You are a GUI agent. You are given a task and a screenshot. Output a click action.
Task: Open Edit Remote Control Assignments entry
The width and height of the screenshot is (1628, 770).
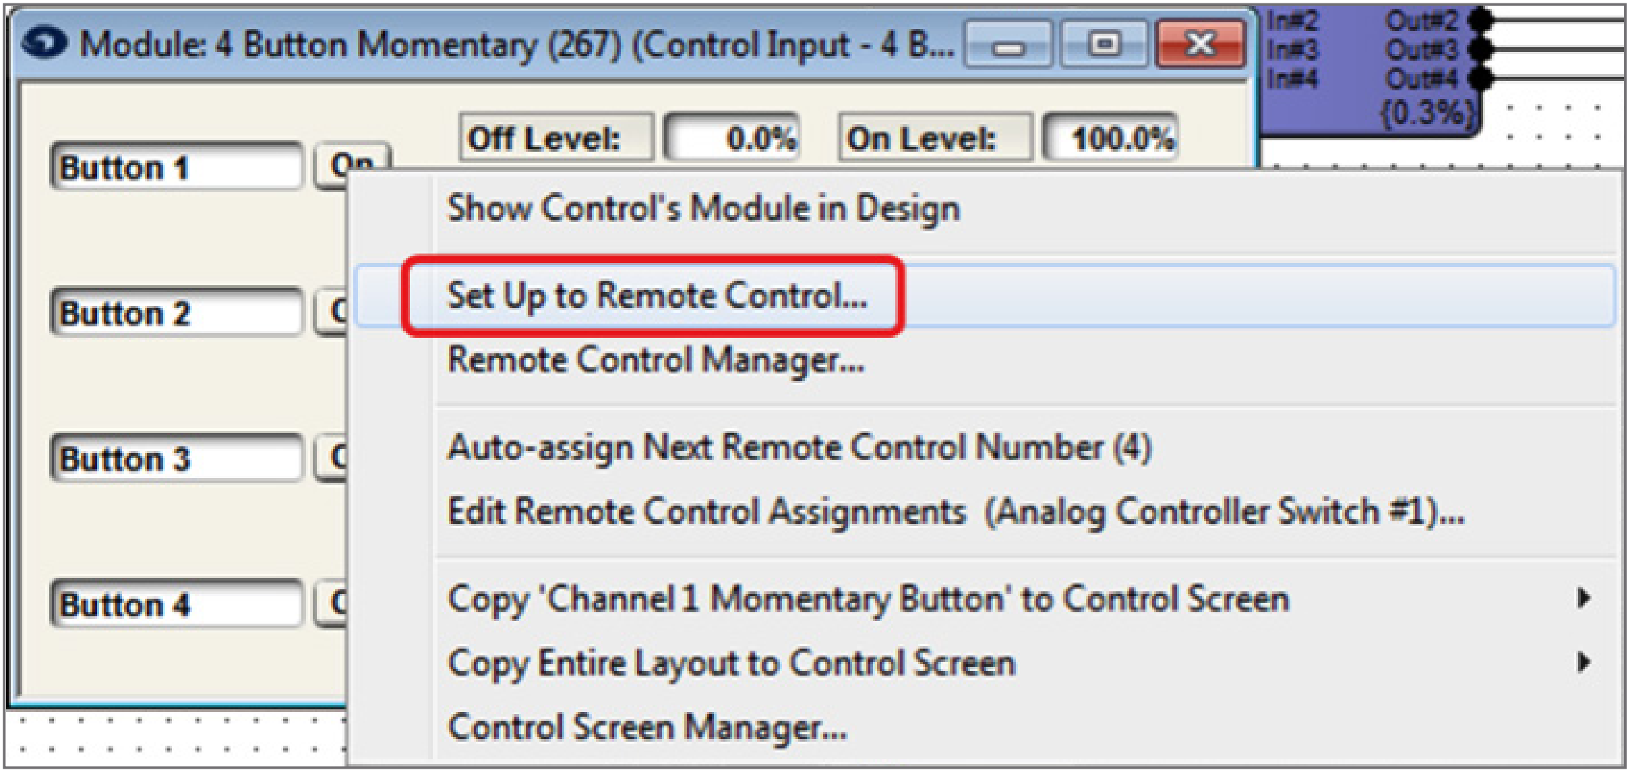pyautogui.click(x=955, y=511)
